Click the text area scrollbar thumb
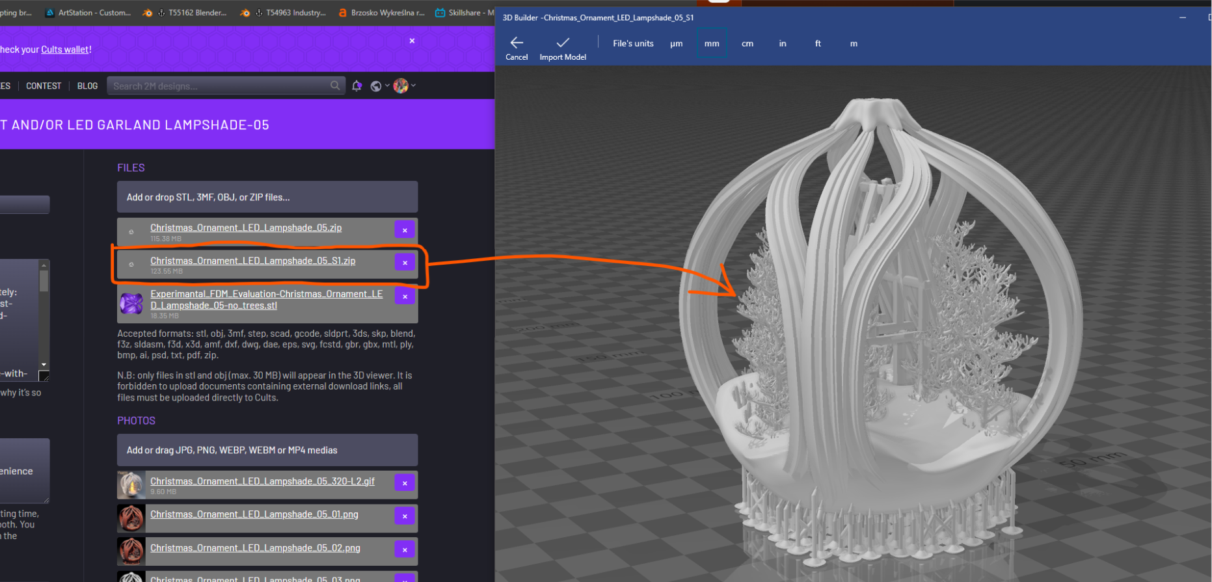Screen dimensions: 1212x582 click(44, 281)
